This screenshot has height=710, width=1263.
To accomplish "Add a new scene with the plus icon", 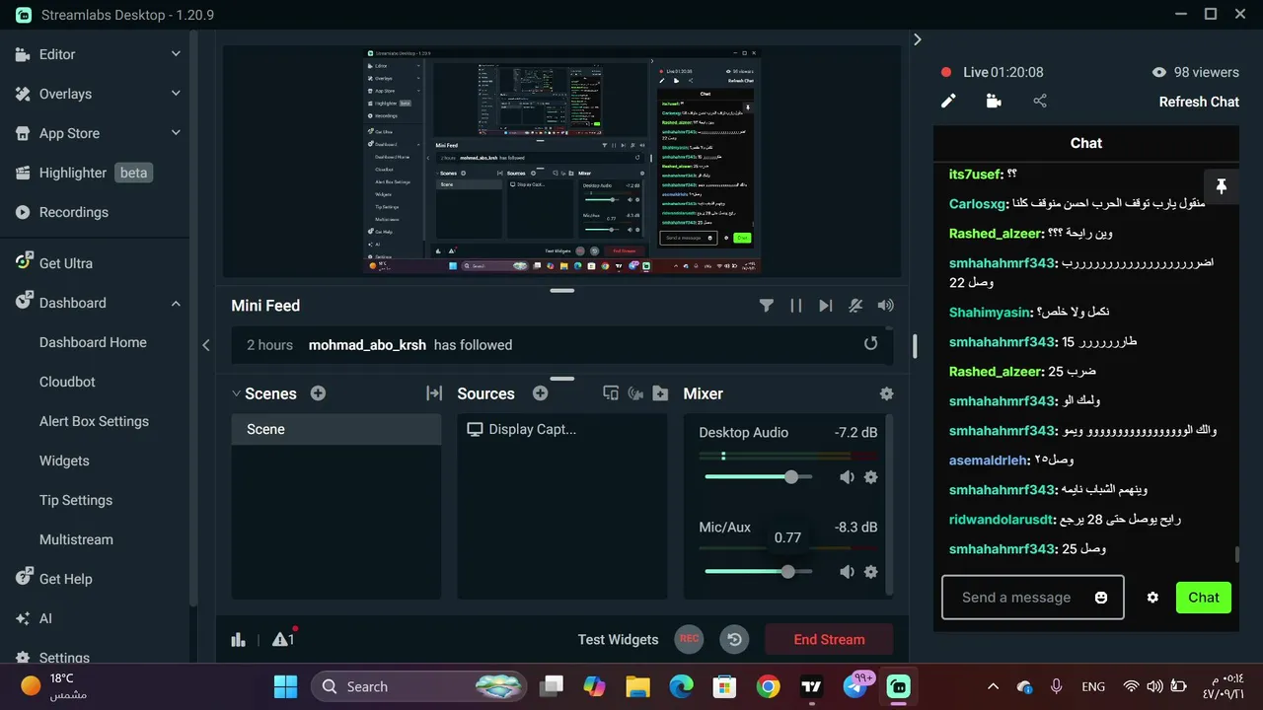I will [x=318, y=393].
